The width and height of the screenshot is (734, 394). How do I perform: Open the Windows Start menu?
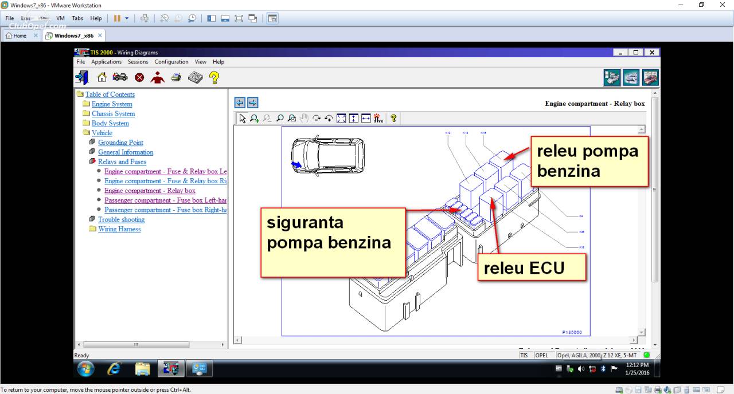coord(85,369)
